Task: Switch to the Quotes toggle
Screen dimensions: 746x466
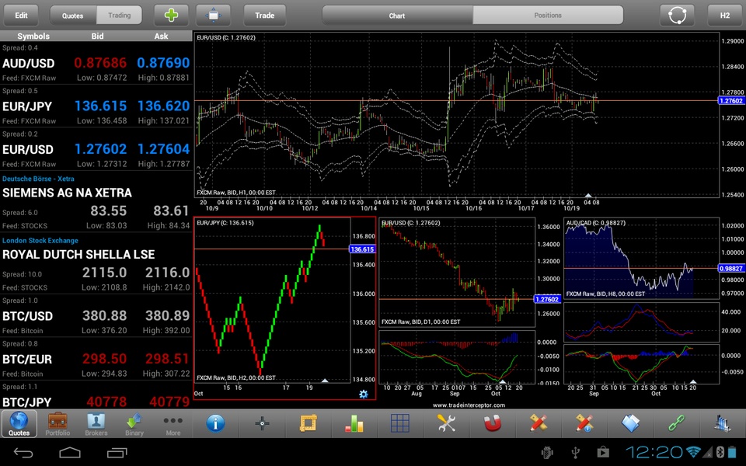Action: (73, 16)
